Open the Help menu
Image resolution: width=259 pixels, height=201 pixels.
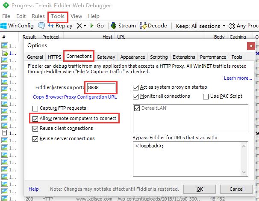coord(94,16)
